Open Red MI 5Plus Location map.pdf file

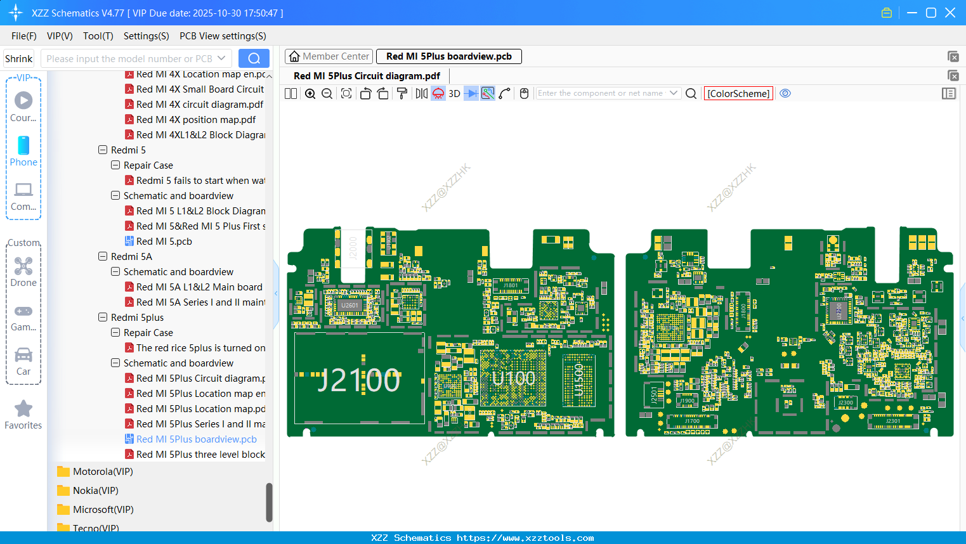coord(200,409)
